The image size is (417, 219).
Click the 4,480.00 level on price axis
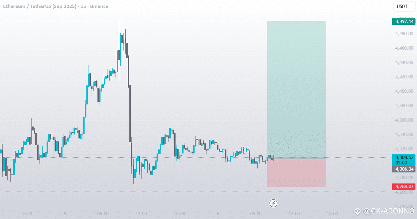[404, 34]
